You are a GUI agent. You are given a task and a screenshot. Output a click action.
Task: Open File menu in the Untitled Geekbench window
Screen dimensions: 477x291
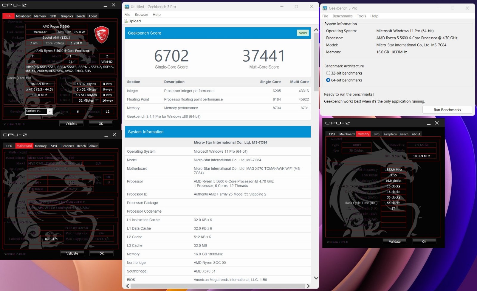127,15
